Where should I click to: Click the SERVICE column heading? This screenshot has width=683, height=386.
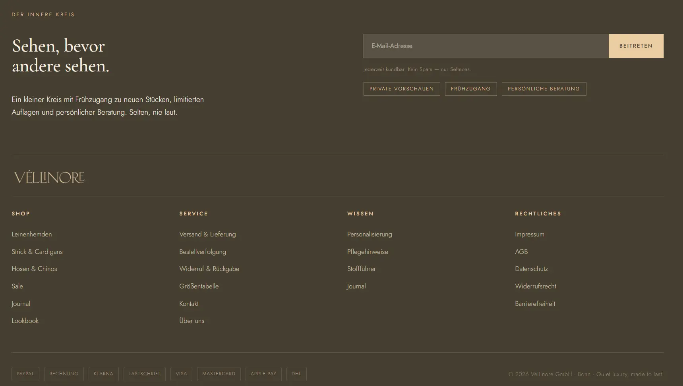point(193,214)
